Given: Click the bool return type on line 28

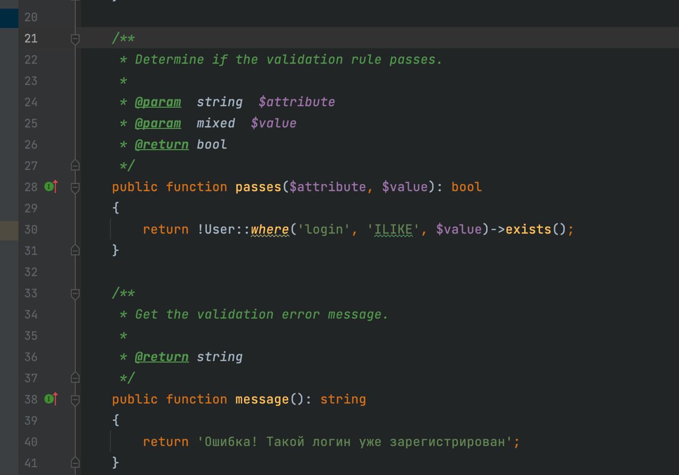Looking at the screenshot, I should coord(467,187).
